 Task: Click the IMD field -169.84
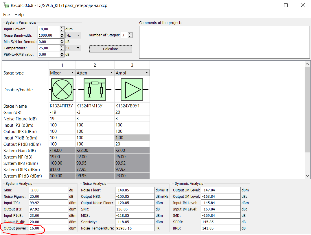pyautogui.click(x=221, y=216)
